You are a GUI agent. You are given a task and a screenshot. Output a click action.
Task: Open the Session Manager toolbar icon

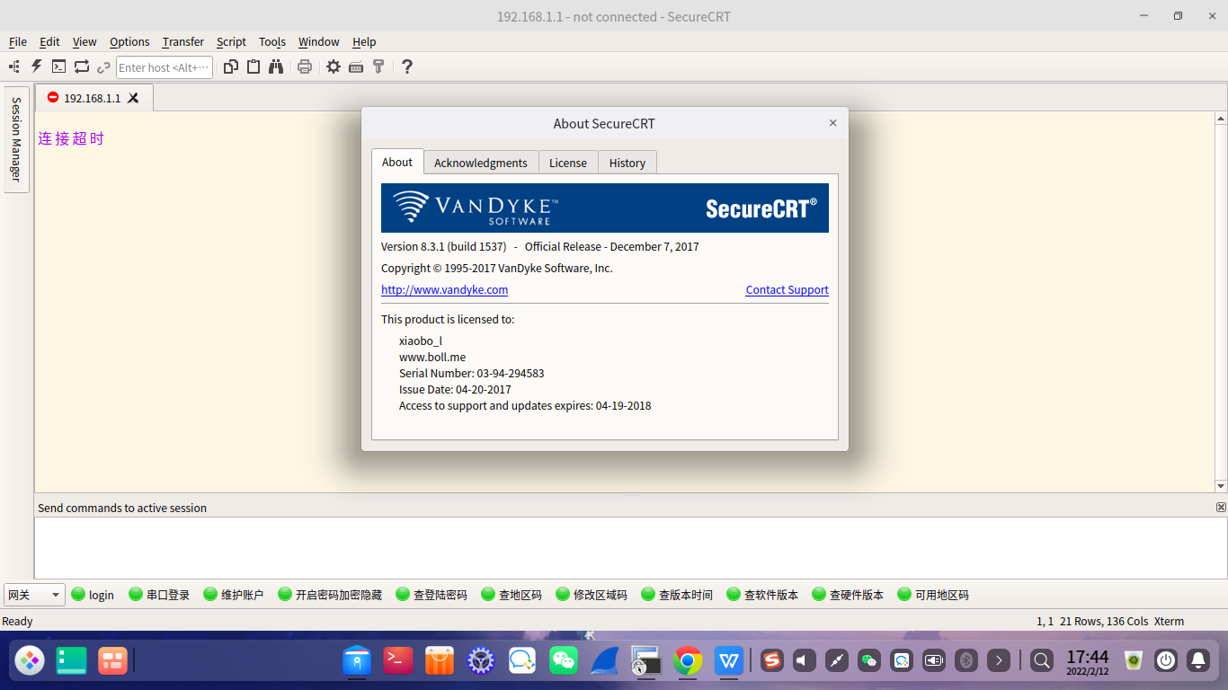pos(14,66)
